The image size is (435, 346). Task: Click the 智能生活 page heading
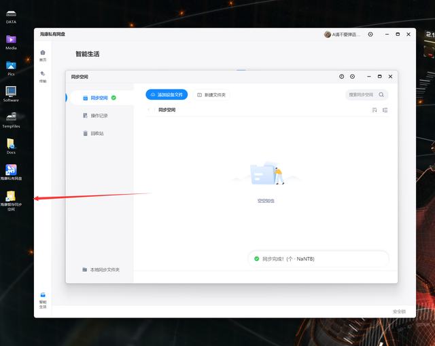[x=88, y=54]
